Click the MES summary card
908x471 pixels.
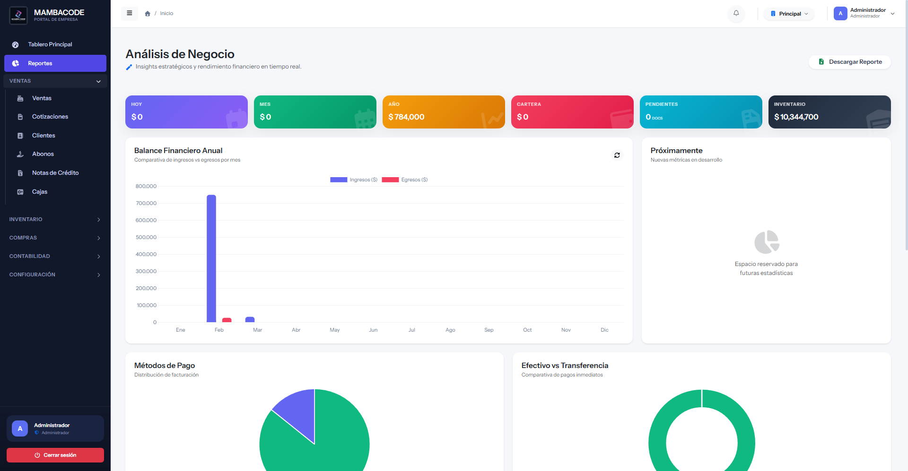point(315,112)
